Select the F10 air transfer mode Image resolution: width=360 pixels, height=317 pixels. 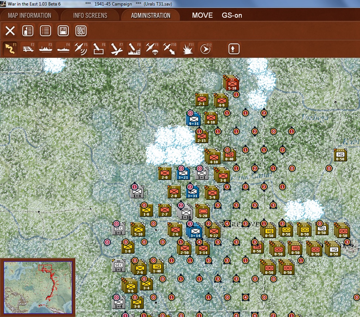pos(169,49)
